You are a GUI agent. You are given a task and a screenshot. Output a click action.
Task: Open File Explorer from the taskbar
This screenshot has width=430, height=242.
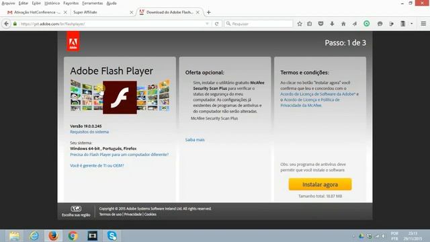[14, 236]
